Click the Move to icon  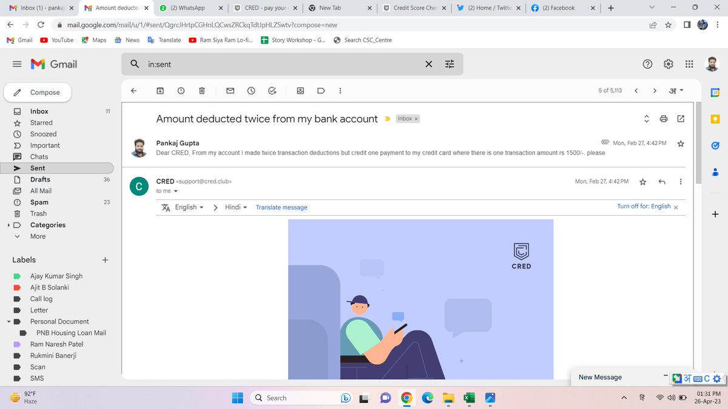300,91
